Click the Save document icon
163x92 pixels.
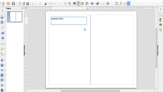click(x=13, y=3)
